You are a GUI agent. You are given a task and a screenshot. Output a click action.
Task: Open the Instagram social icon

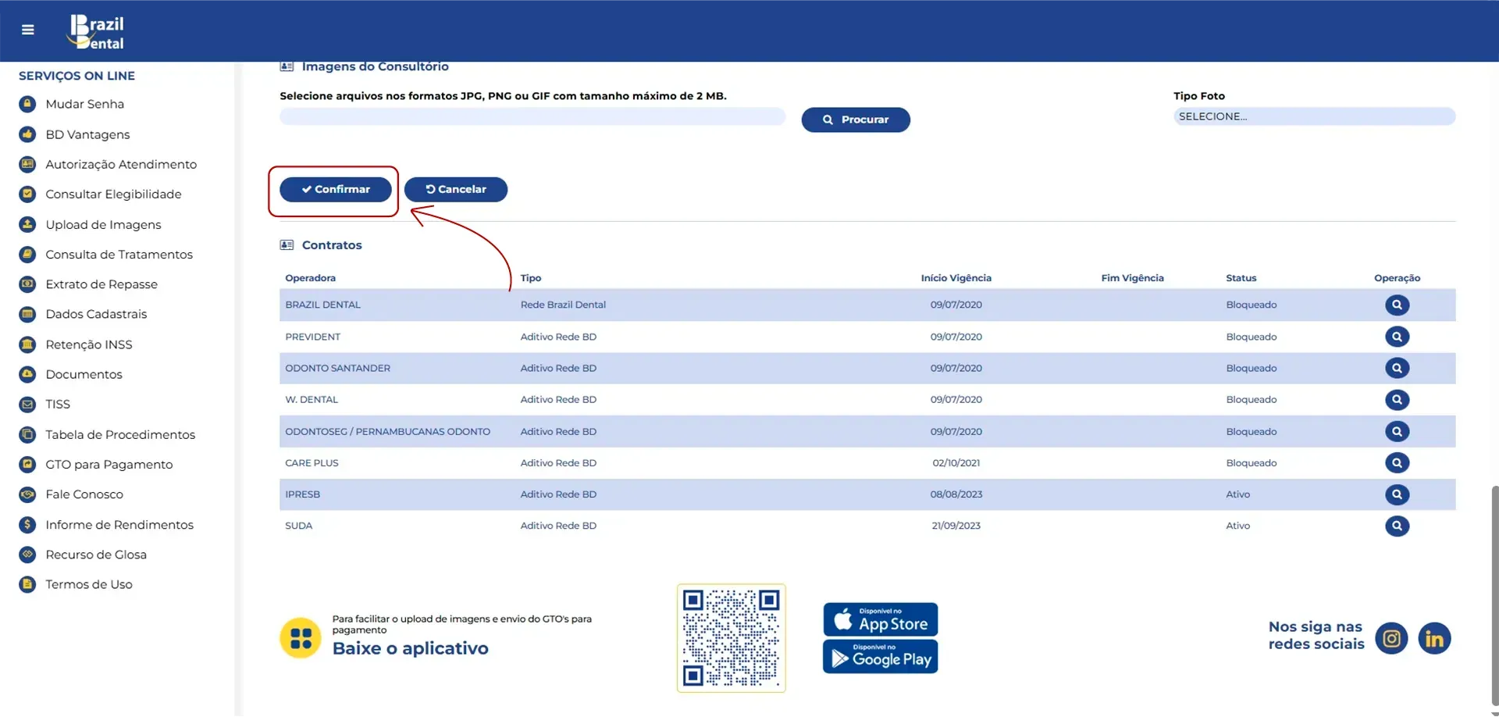click(x=1391, y=639)
